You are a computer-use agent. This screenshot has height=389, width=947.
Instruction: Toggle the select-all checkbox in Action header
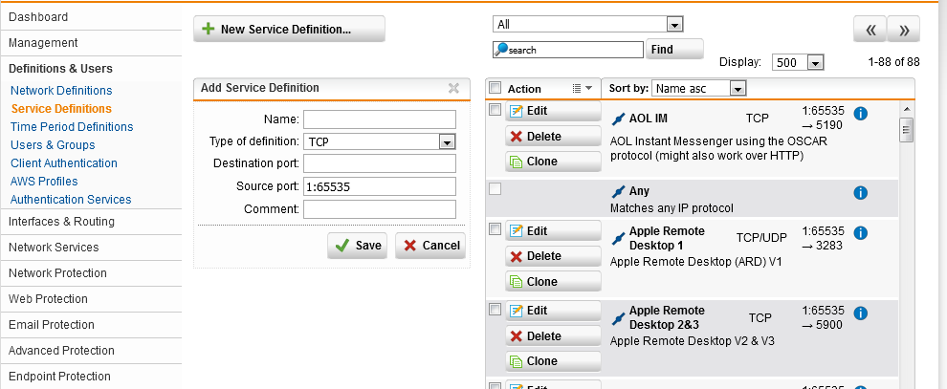point(495,88)
